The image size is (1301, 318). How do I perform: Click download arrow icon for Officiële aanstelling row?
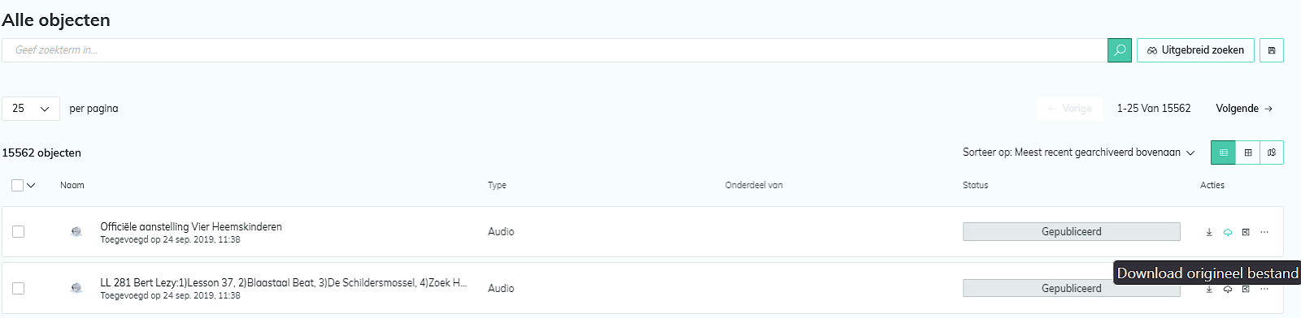point(1209,232)
